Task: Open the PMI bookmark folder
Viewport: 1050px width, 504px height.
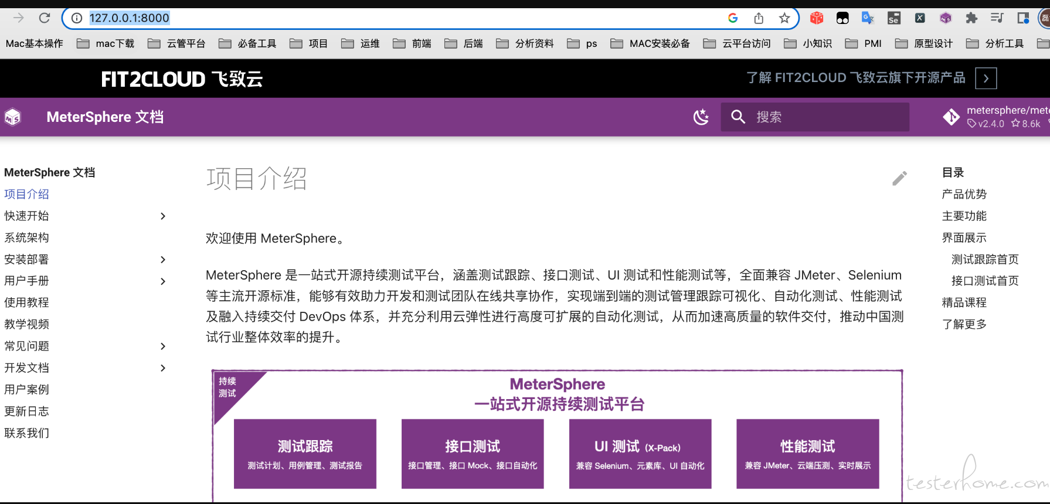Action: pos(864,43)
